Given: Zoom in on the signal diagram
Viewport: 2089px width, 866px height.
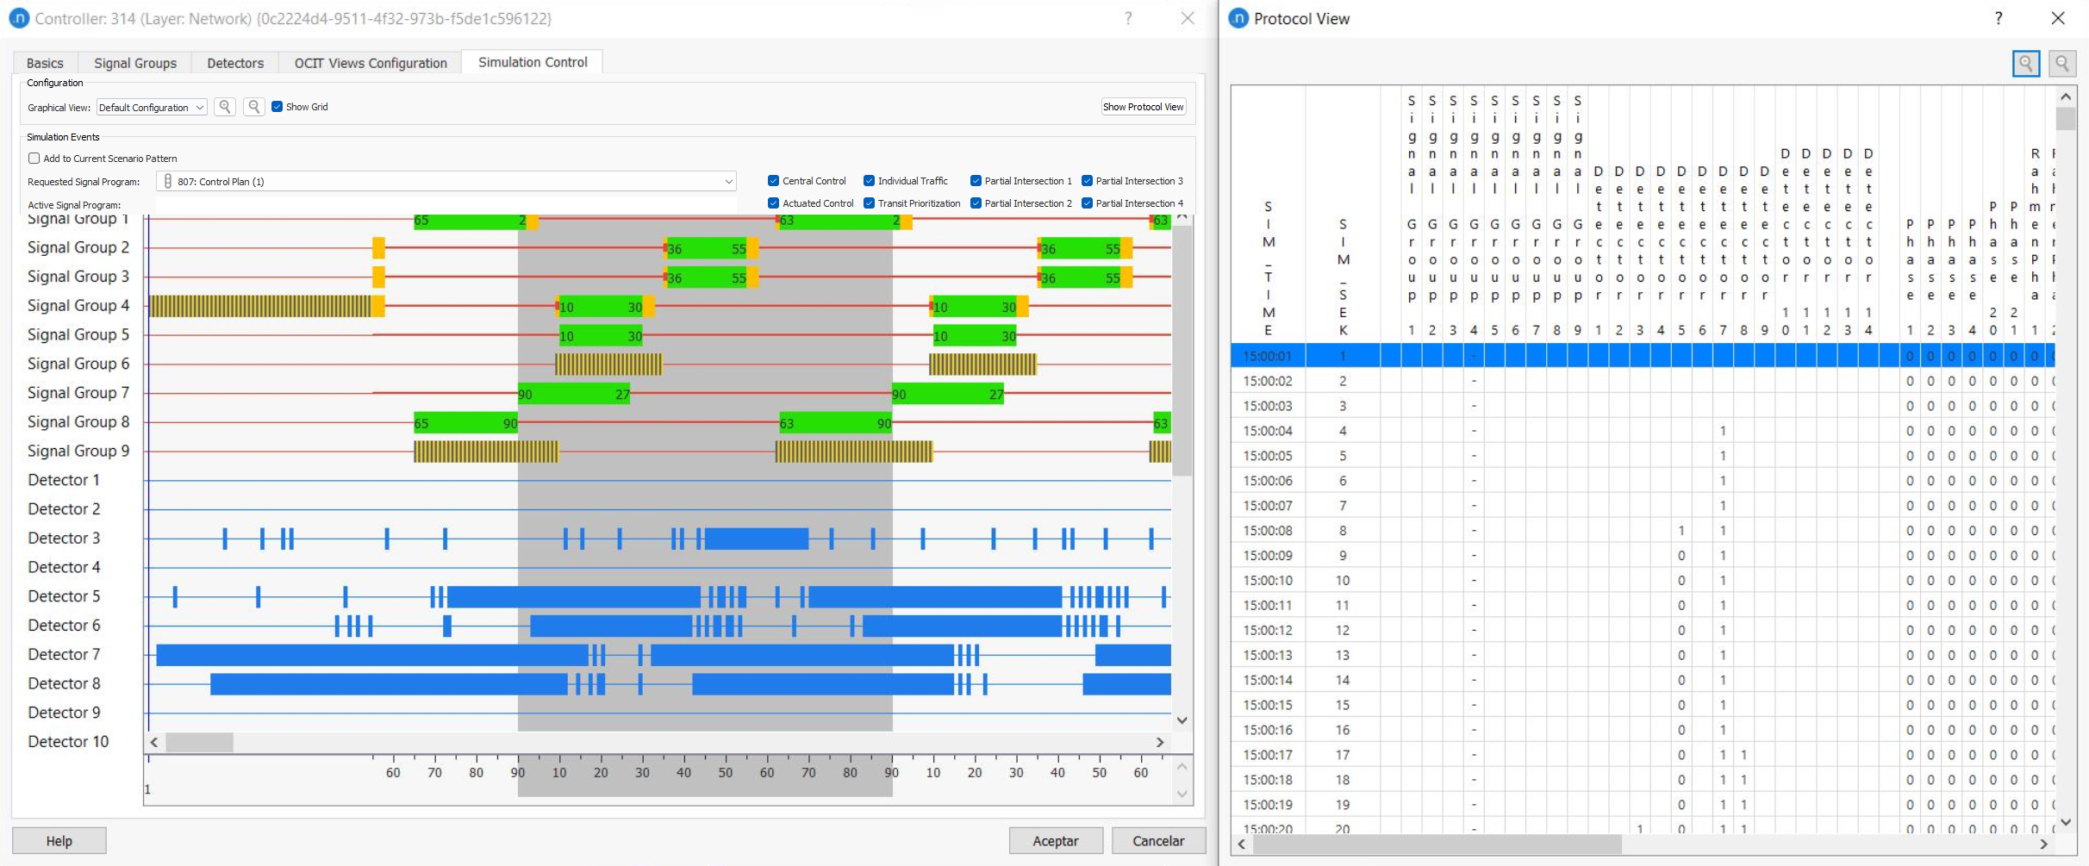Looking at the screenshot, I should pyautogui.click(x=225, y=107).
